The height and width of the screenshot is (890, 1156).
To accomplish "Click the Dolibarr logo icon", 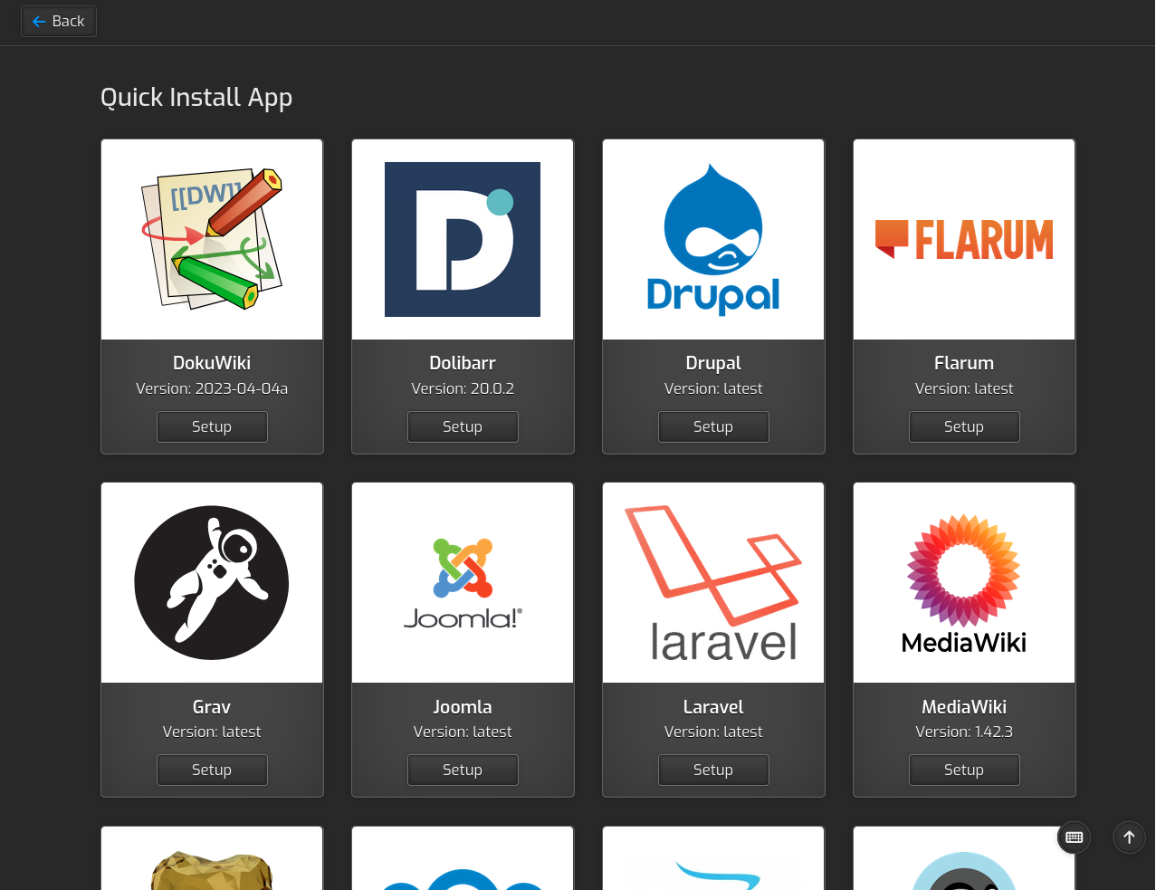I will (x=463, y=239).
